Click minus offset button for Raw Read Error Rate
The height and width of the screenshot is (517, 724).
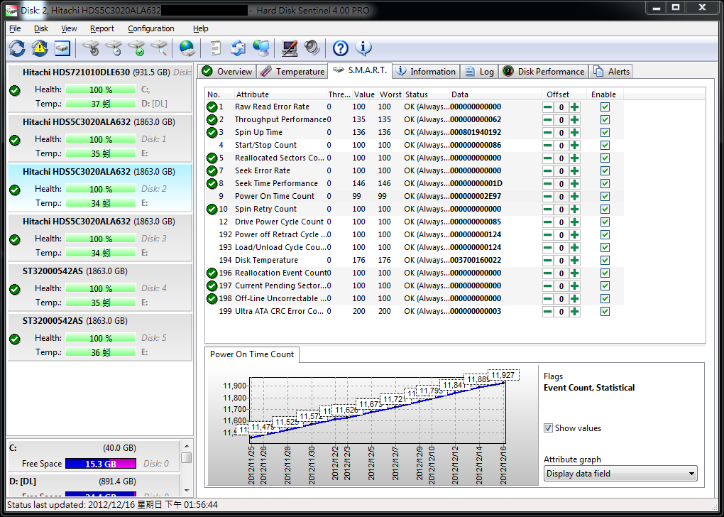[548, 107]
